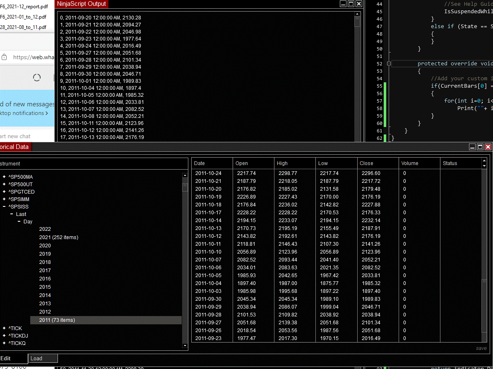The image size is (493, 369).
Task: Collapse the Last node under ^SPSISS
Action: pos(12,214)
